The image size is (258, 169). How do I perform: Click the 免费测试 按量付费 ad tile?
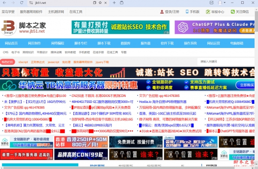[x=136, y=142]
